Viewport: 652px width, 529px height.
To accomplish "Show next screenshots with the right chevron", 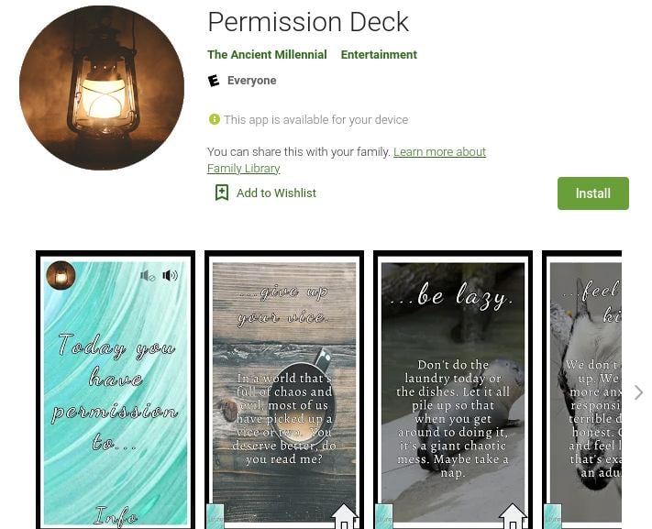I will [x=638, y=392].
